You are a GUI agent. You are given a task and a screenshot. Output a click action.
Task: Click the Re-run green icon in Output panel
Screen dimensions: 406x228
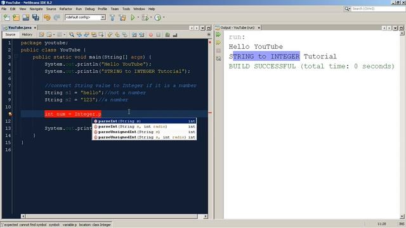(218, 34)
